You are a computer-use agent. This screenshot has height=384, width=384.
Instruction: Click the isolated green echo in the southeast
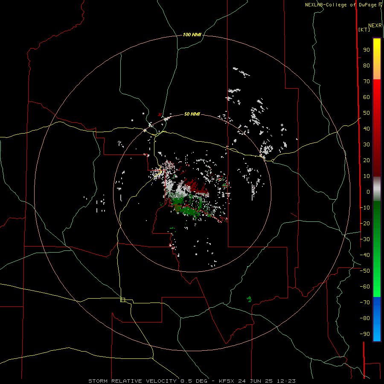[x=249, y=299]
